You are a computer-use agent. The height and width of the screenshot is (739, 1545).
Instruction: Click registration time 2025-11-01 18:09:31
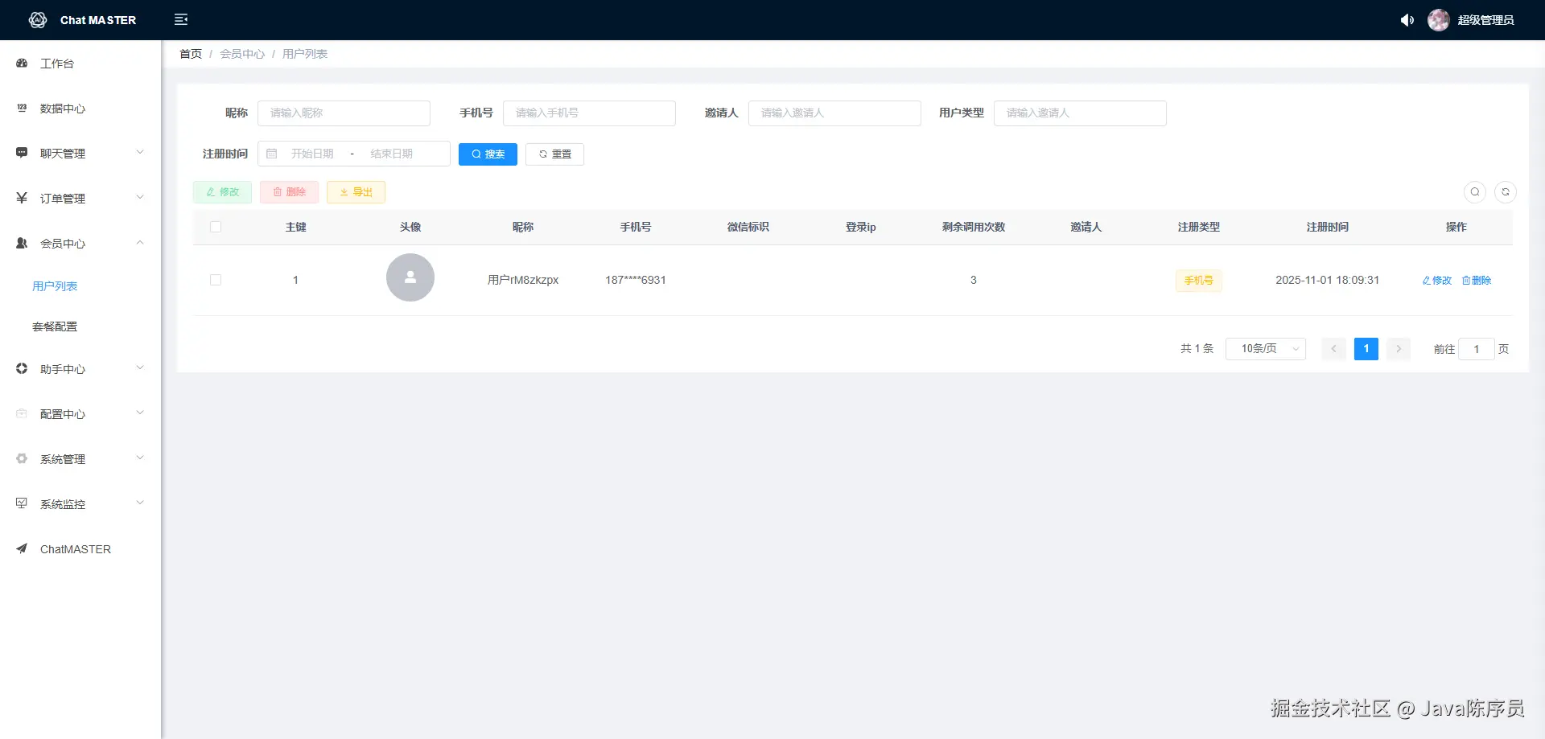click(x=1328, y=281)
